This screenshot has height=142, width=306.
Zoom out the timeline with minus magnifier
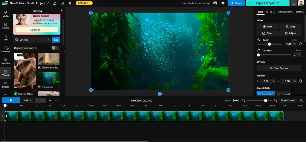[243, 100]
